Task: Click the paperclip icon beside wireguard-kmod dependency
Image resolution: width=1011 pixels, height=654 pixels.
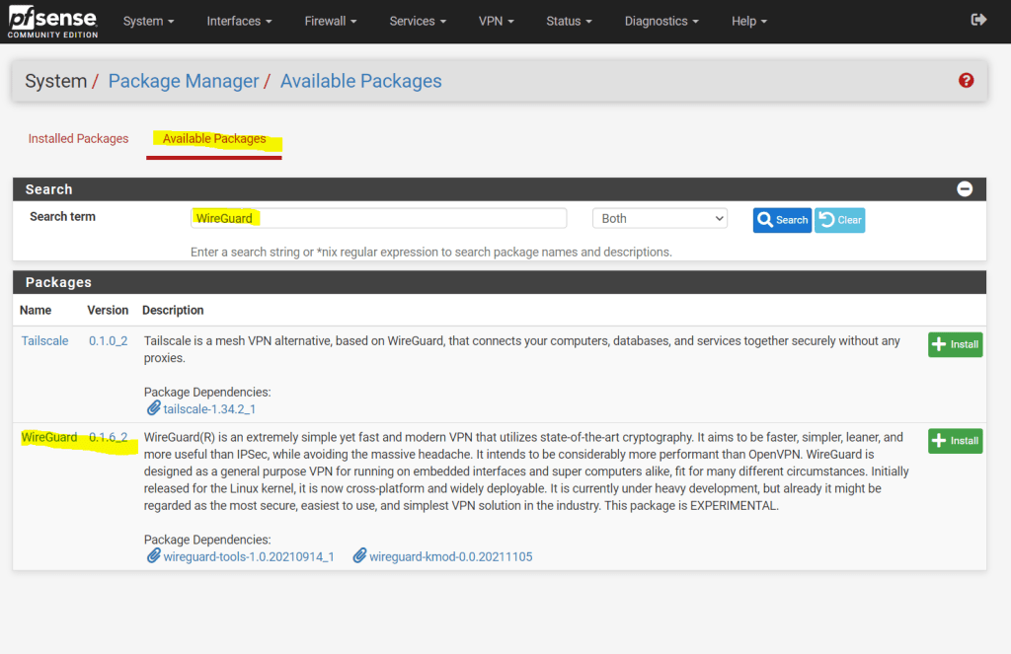Action: [x=359, y=556]
